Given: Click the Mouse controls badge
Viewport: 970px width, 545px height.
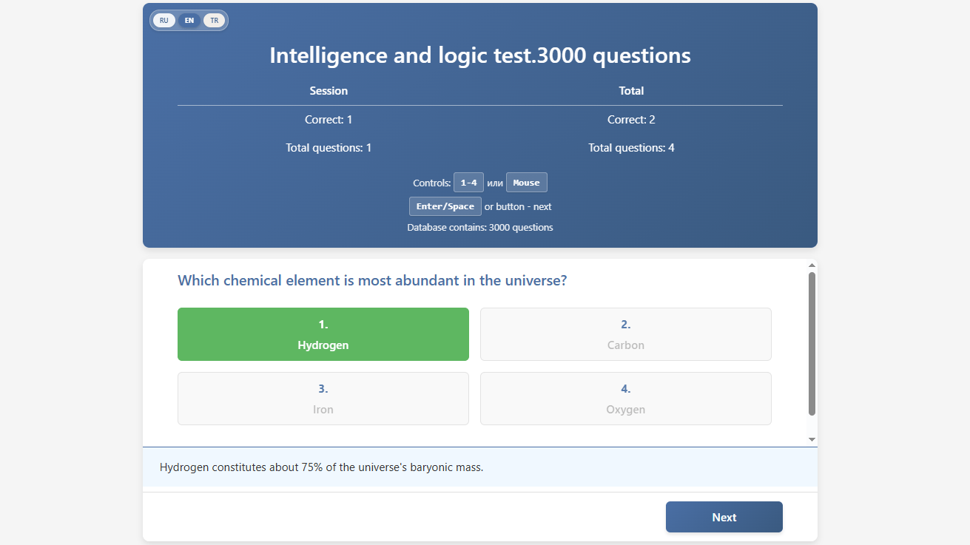Looking at the screenshot, I should 526,182.
